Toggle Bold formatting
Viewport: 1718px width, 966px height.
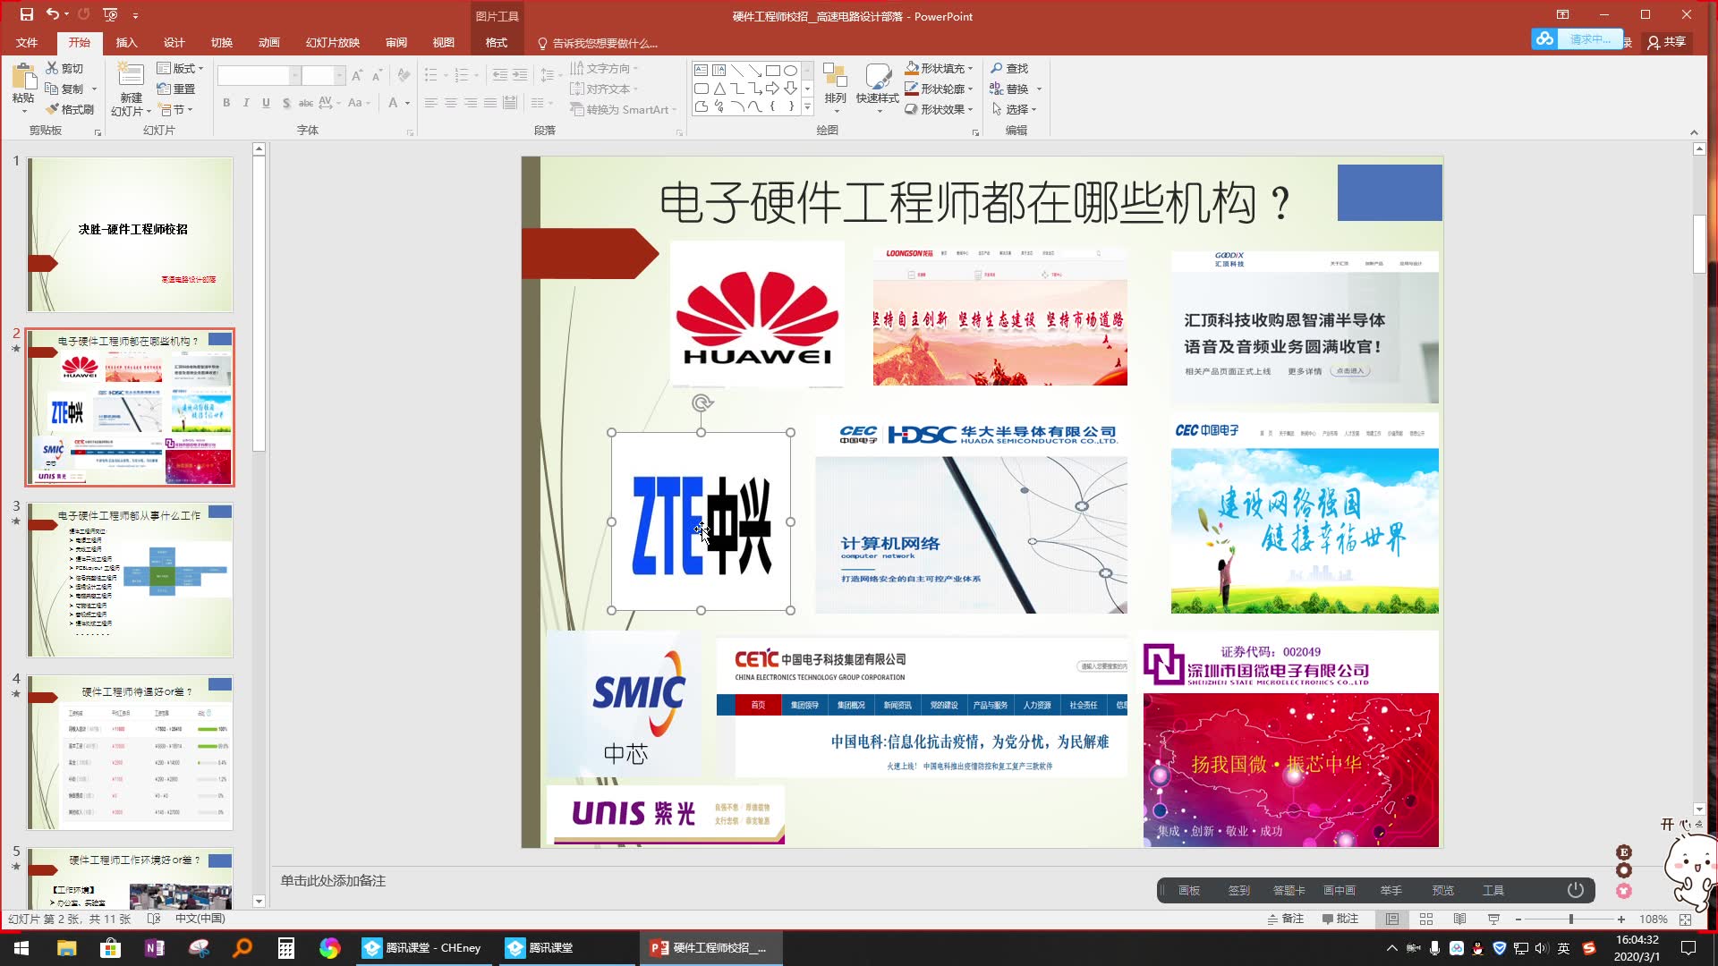[x=226, y=103]
